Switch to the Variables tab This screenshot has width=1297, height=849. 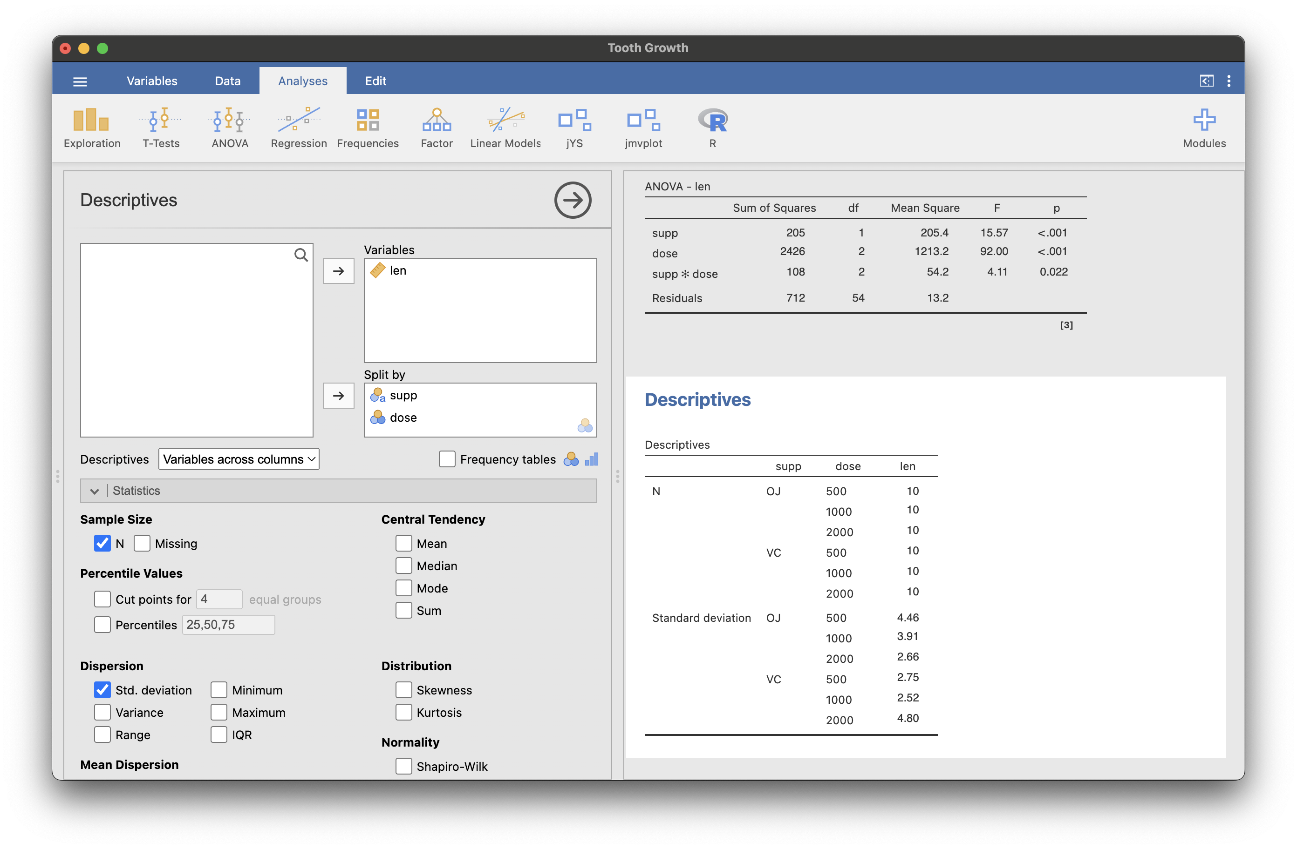(x=151, y=81)
